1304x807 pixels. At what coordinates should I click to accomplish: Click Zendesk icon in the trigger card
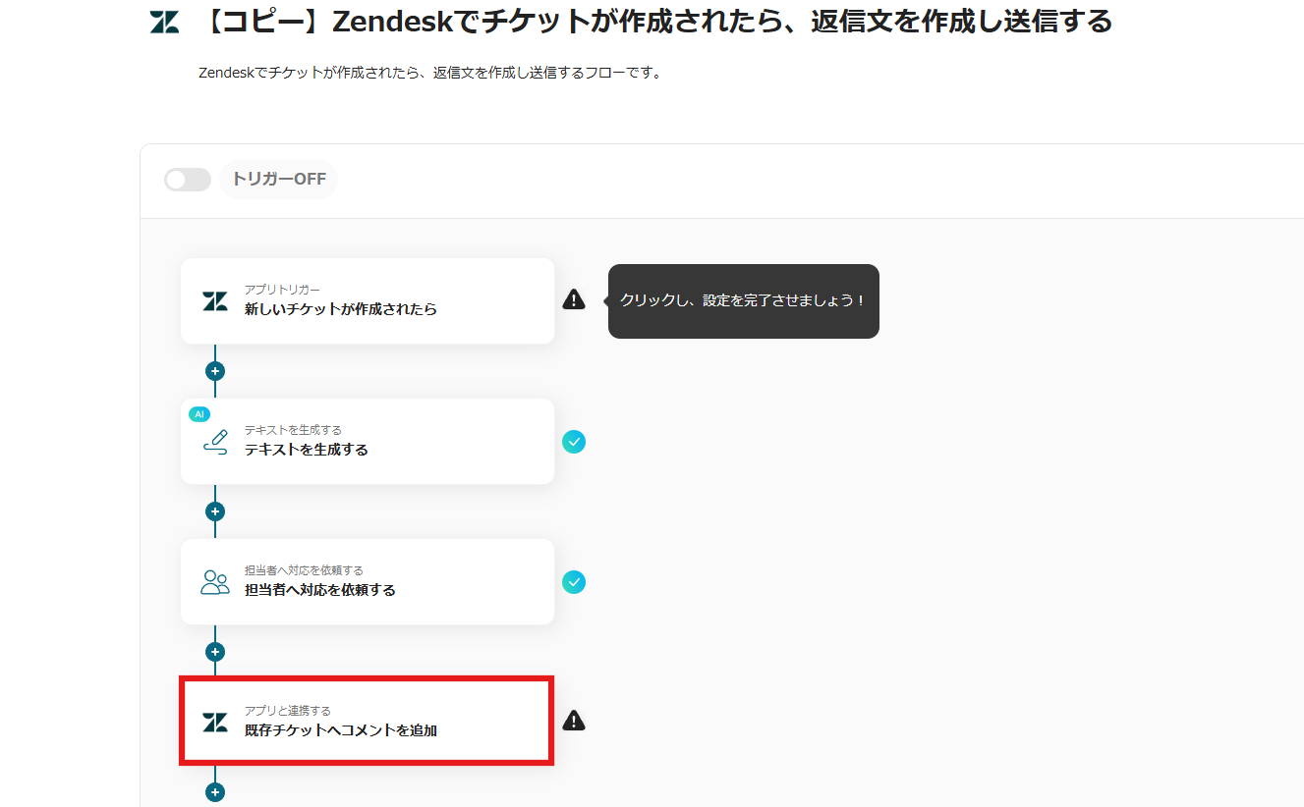click(x=214, y=301)
